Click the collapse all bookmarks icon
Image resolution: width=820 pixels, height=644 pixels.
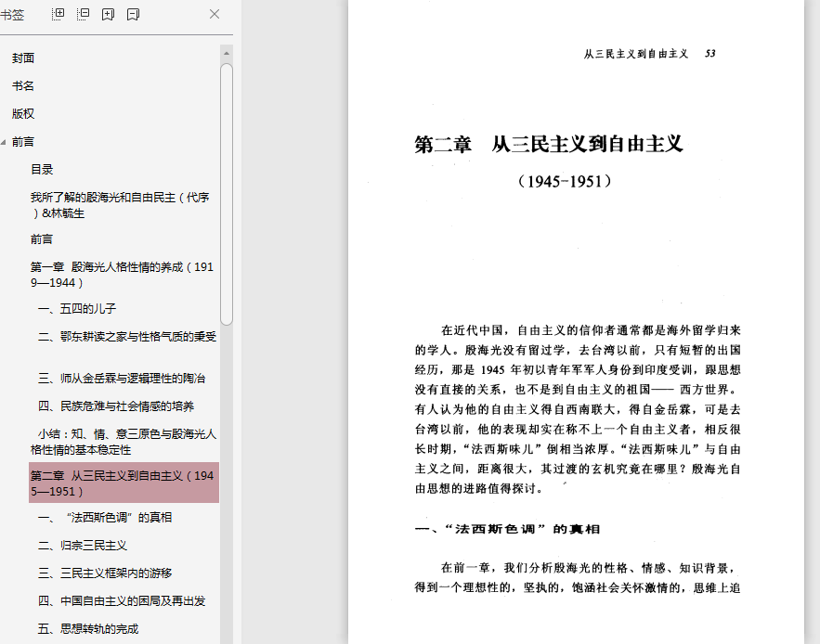(x=83, y=14)
